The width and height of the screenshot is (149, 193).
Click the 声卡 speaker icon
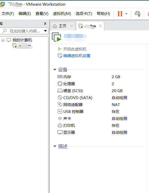(x=60, y=118)
